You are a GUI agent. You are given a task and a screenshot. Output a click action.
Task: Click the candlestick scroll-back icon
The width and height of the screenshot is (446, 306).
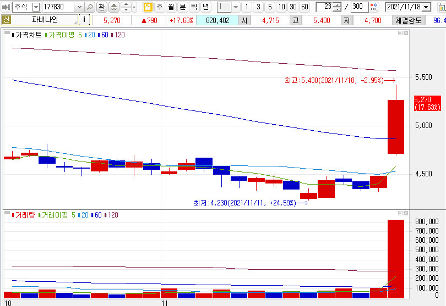(374, 7)
